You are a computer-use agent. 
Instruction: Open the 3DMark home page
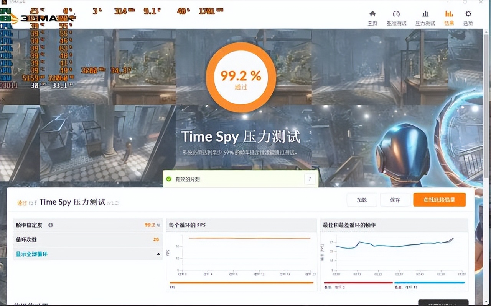pos(372,17)
